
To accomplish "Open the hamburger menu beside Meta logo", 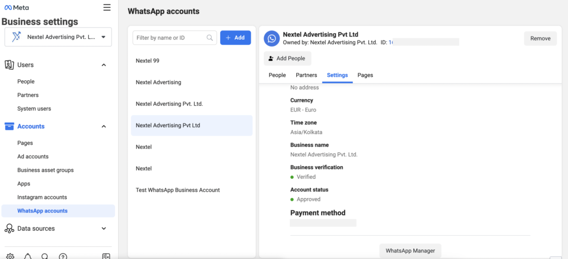I will point(107,8).
